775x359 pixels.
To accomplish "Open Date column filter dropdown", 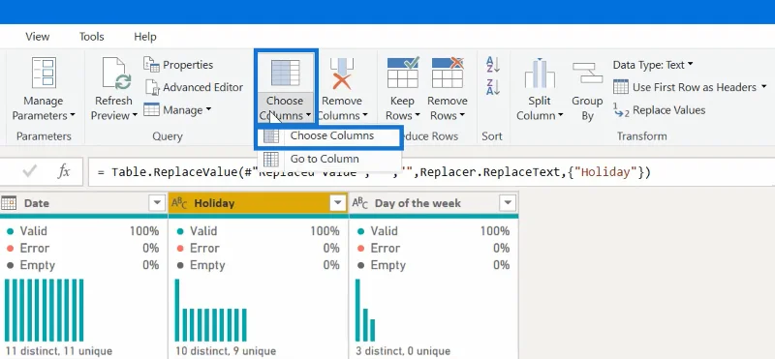I will pos(157,203).
